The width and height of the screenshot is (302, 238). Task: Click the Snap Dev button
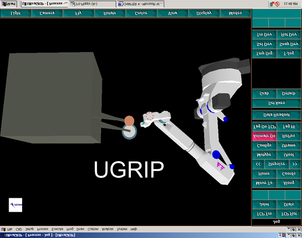point(289,44)
